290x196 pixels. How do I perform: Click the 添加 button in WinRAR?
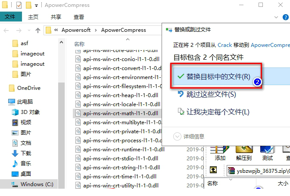click(x=220, y=153)
